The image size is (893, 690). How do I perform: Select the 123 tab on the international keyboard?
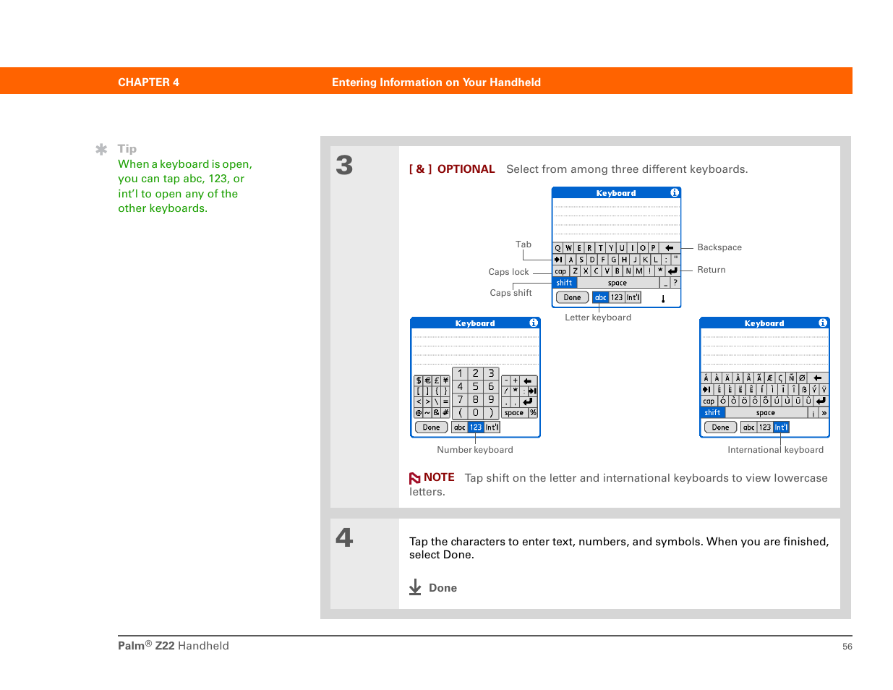tap(765, 427)
